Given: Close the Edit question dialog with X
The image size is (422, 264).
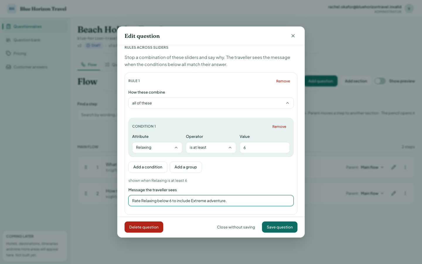Looking at the screenshot, I should (x=293, y=36).
